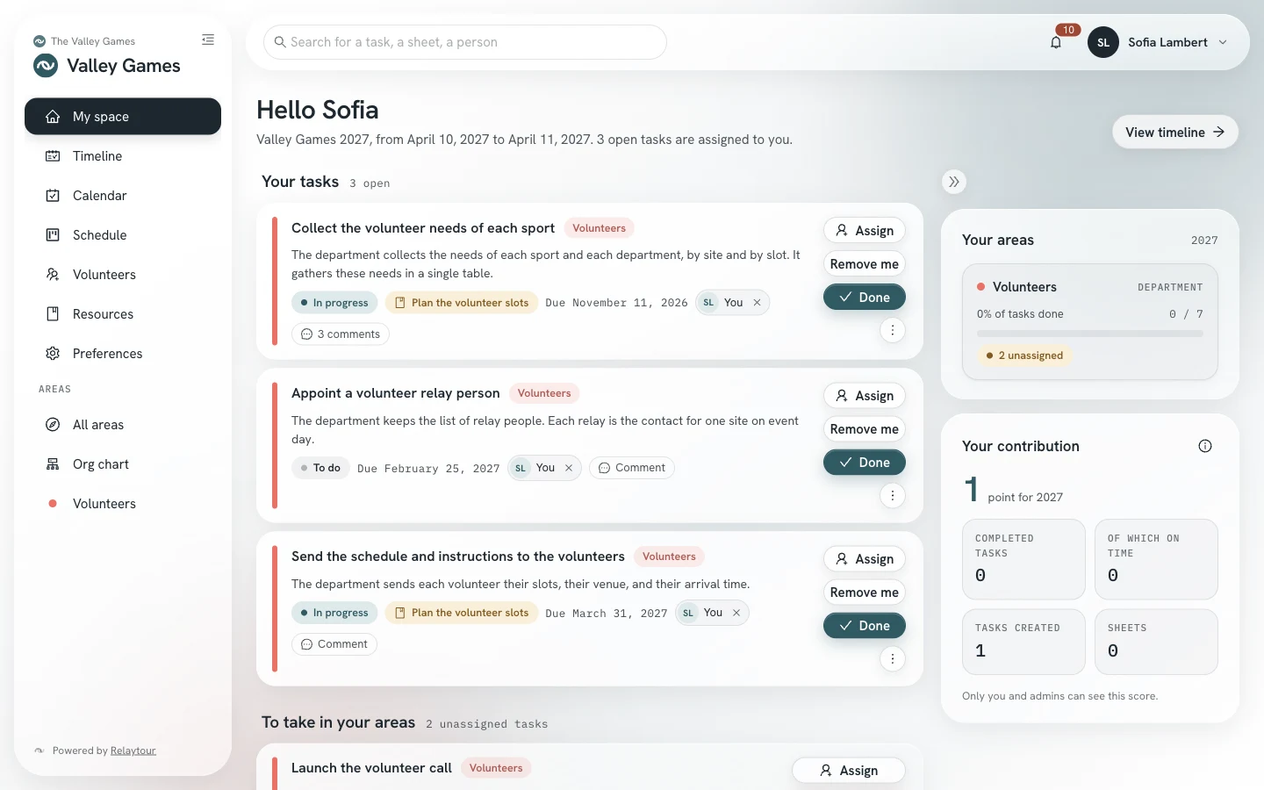Screen dimensions: 1264x790
Task: Open the Org chart
Action: pos(123,464)
